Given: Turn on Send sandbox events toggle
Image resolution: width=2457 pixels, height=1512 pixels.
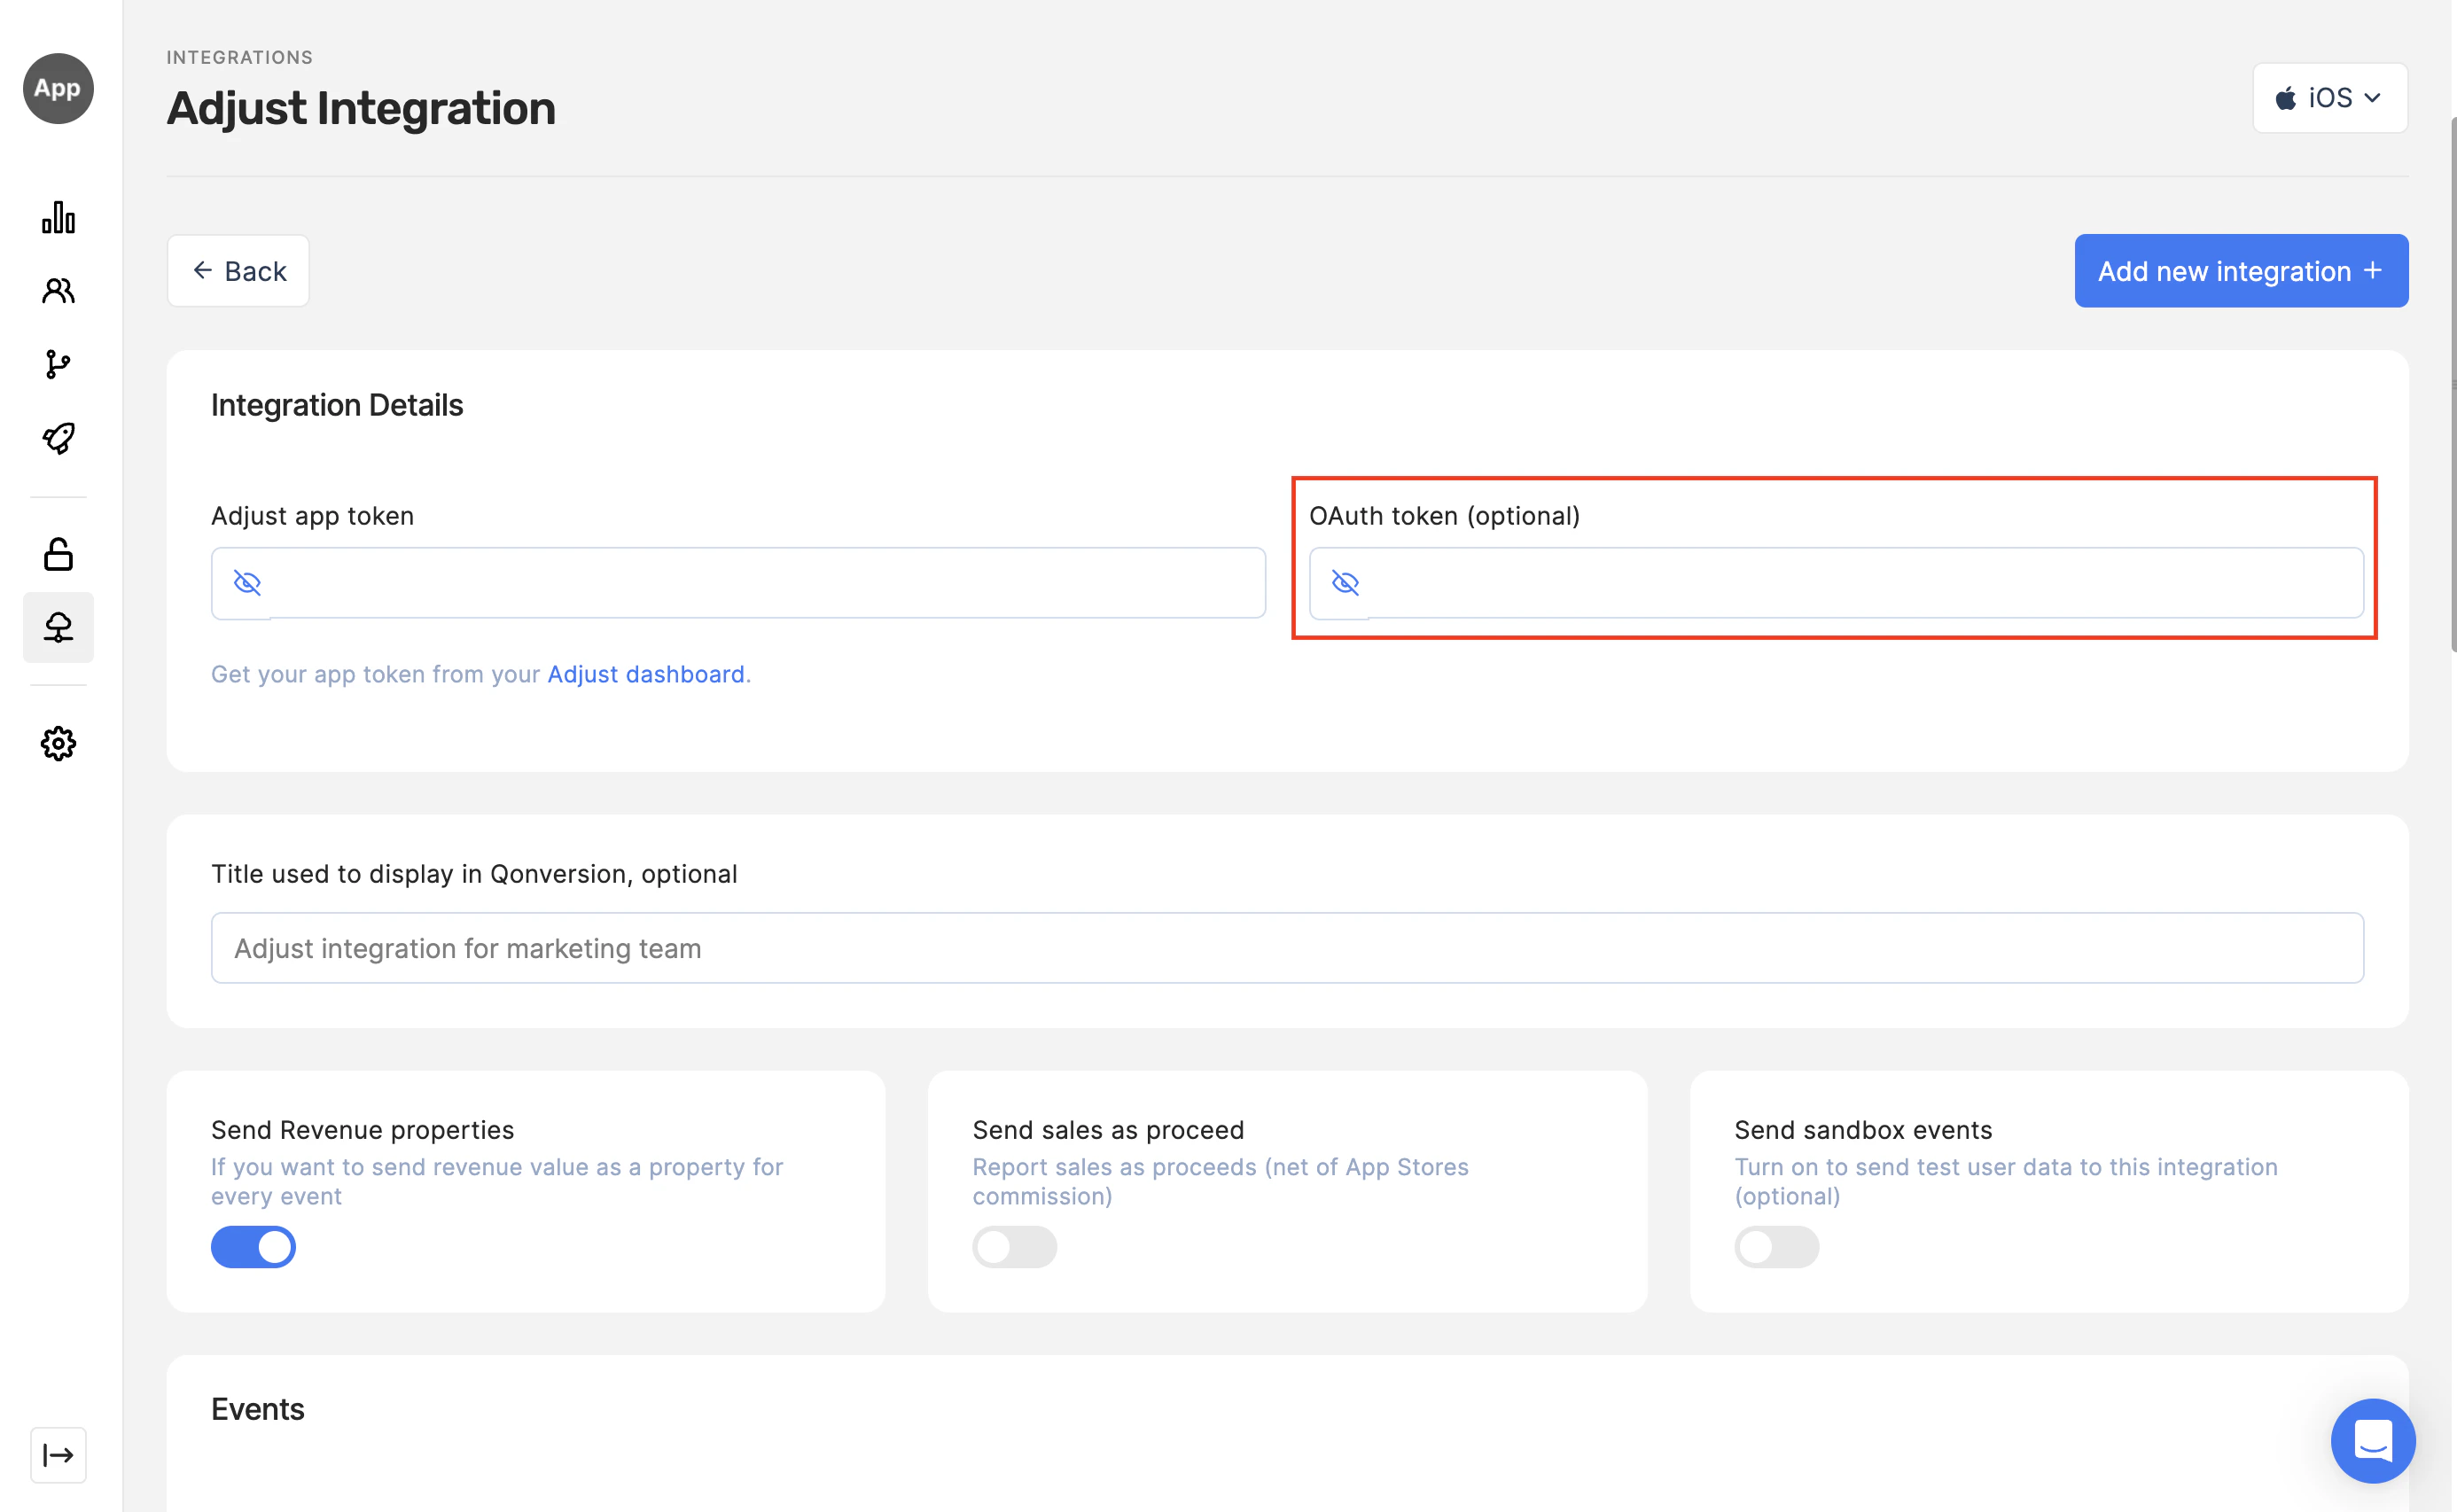Looking at the screenshot, I should 1776,1247.
